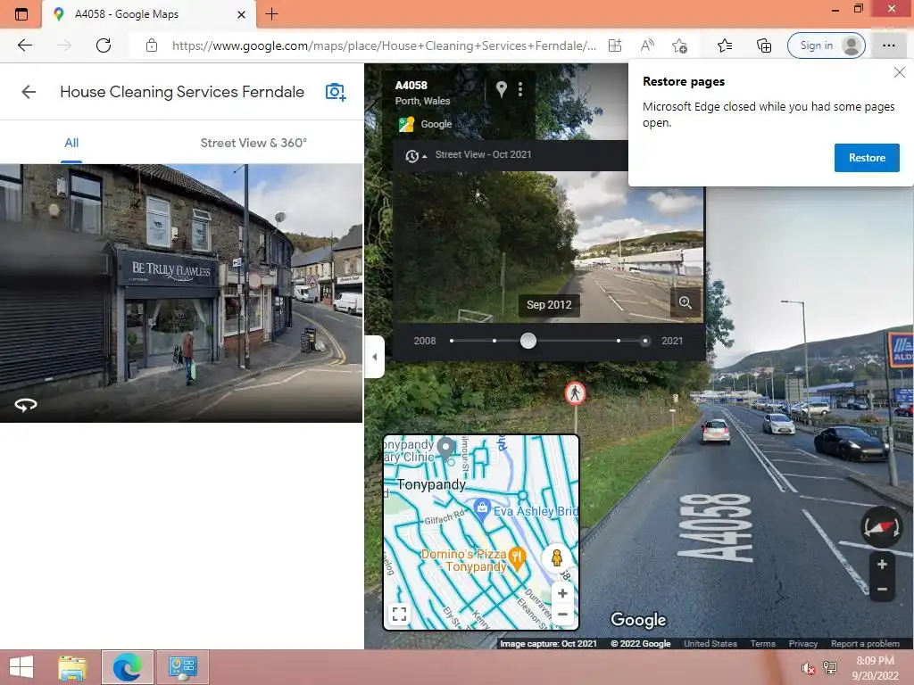Jump to 2008 point on timeline
This screenshot has height=685, width=914.
pos(452,341)
